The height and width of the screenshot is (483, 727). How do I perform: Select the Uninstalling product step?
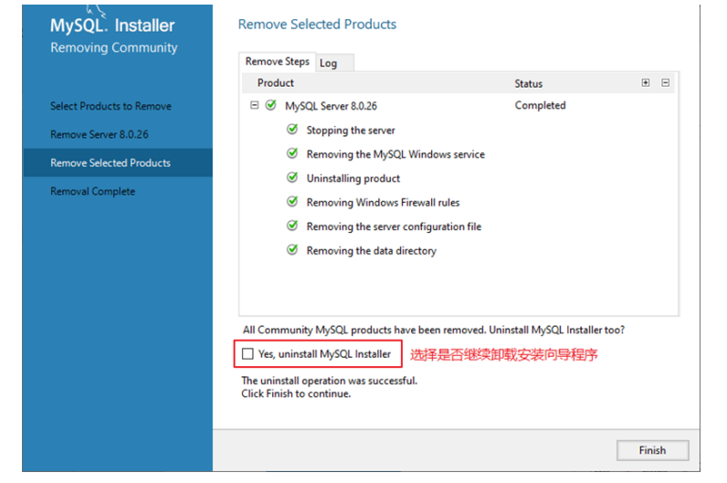tap(353, 178)
